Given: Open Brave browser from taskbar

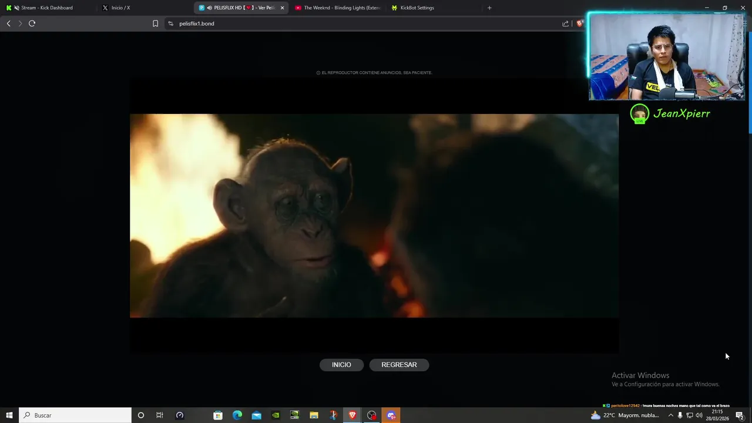Looking at the screenshot, I should click(x=352, y=415).
